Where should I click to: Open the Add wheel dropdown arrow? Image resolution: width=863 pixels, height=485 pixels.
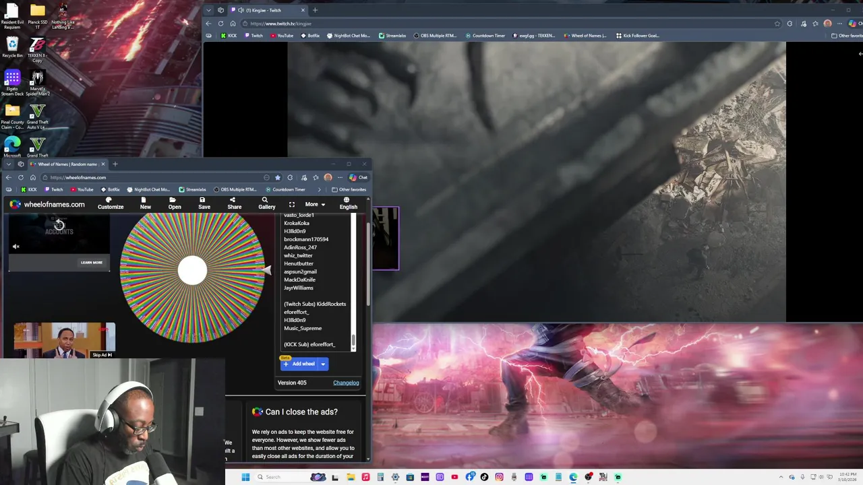tap(323, 364)
